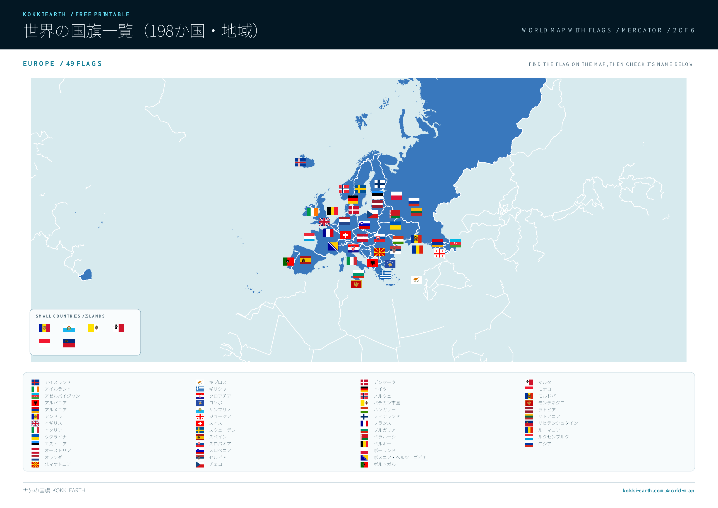Click the EUROPE / 49 FLAGS heading

[x=63, y=64]
